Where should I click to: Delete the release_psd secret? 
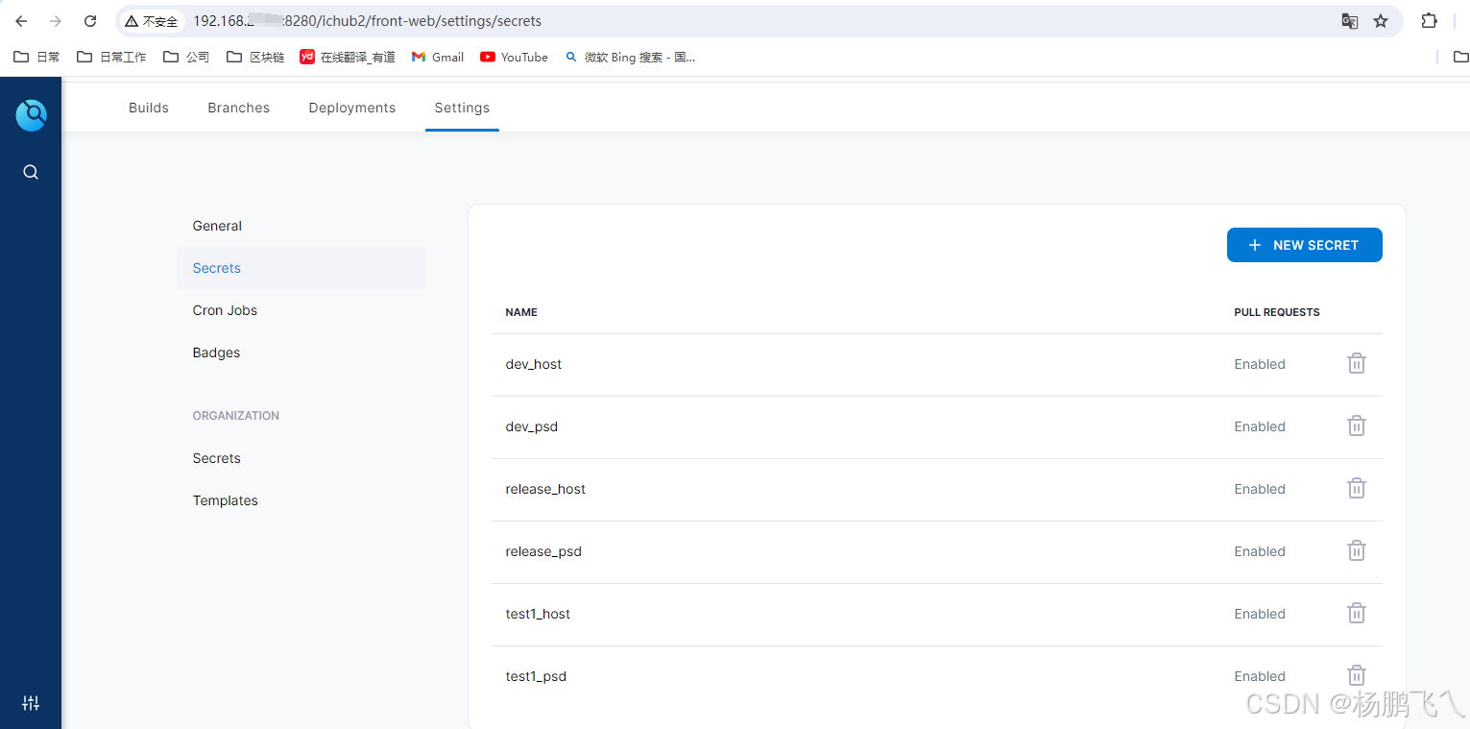point(1356,550)
